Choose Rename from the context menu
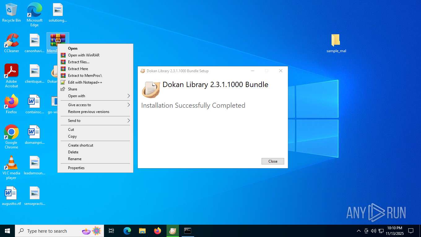421x237 pixels. [x=95, y=159]
